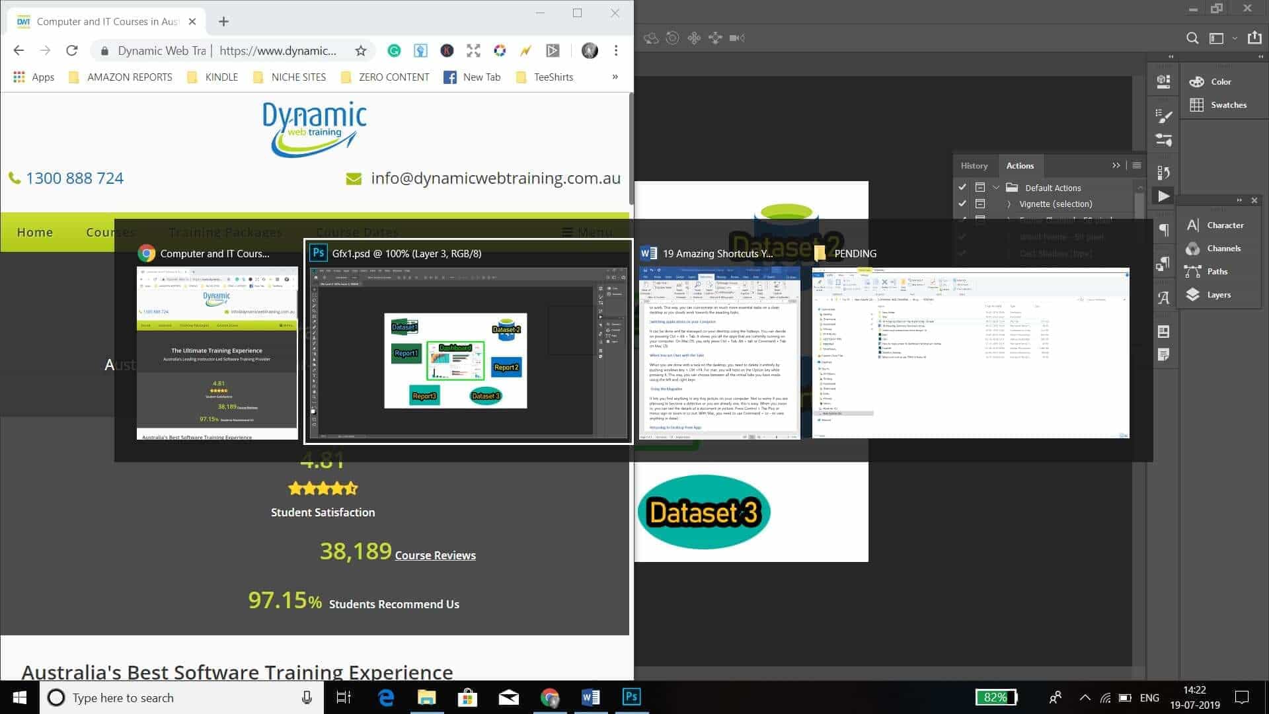Image resolution: width=1269 pixels, height=714 pixels.
Task: Click the Grammarly extension icon in Chrome
Action: [395, 50]
